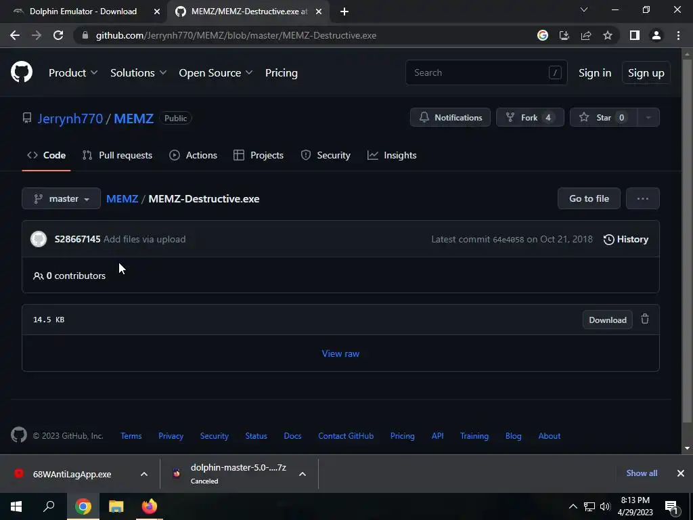Open Projects tab
The width and height of the screenshot is (693, 520).
click(x=259, y=155)
